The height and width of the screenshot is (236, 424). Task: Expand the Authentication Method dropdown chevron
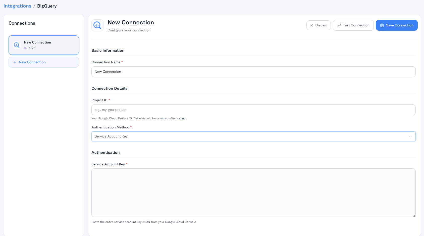coord(410,136)
